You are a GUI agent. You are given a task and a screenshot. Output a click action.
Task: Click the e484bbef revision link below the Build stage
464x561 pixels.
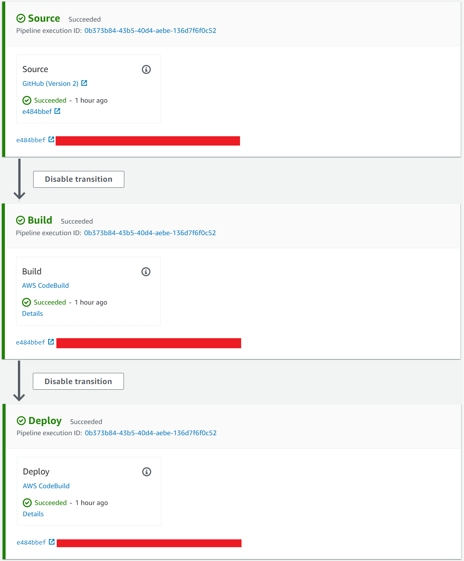click(x=31, y=342)
